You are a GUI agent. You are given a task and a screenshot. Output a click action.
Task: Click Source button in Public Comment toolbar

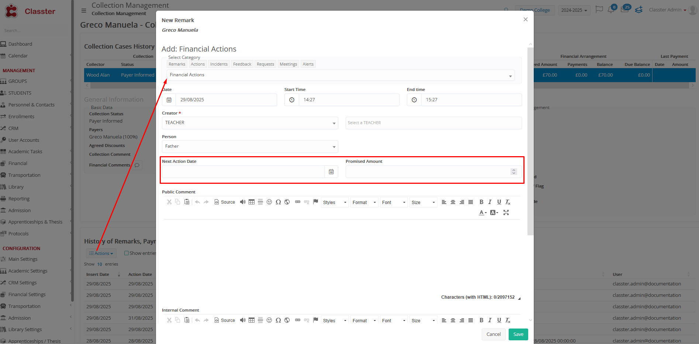pos(225,202)
